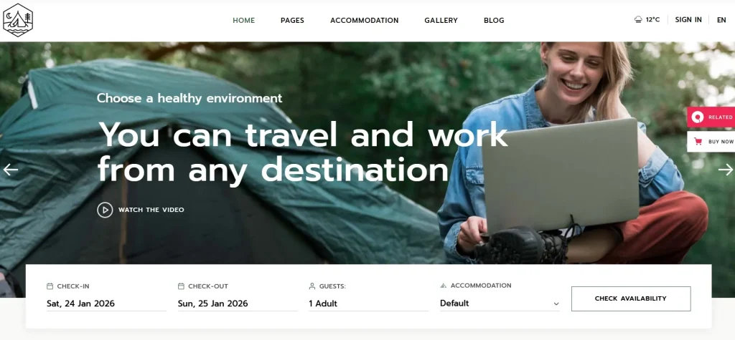Open the EN language selector
This screenshot has width=735, height=340.
pos(721,20)
